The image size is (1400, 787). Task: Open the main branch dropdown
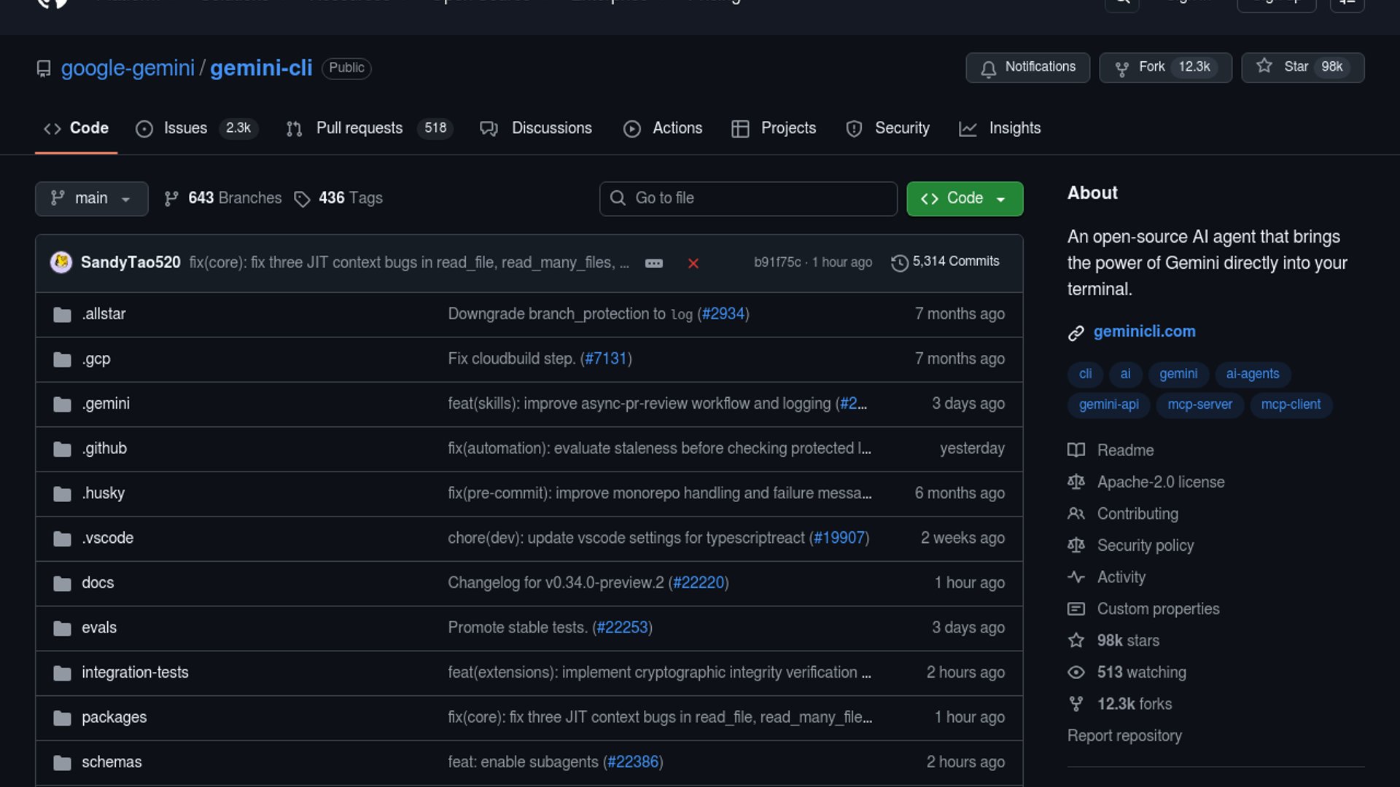(91, 198)
